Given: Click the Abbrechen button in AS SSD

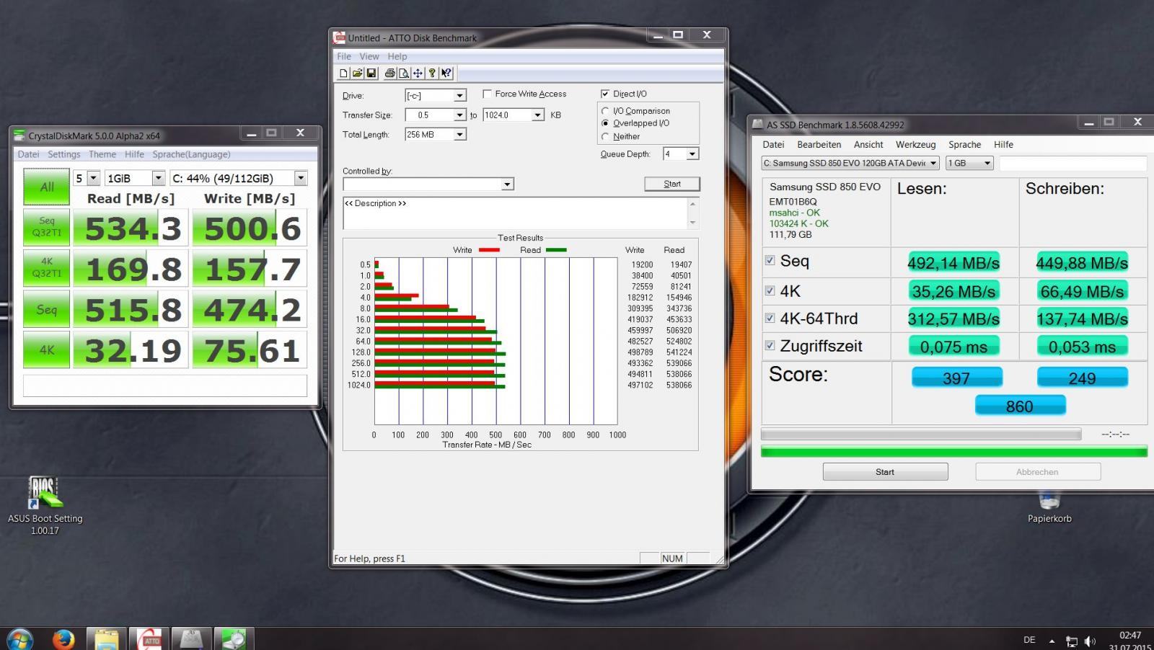Looking at the screenshot, I should click(x=1038, y=472).
